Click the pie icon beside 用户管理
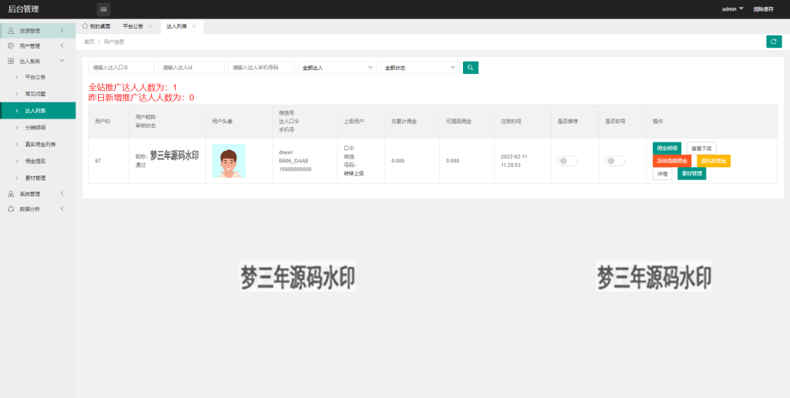 click(x=11, y=45)
